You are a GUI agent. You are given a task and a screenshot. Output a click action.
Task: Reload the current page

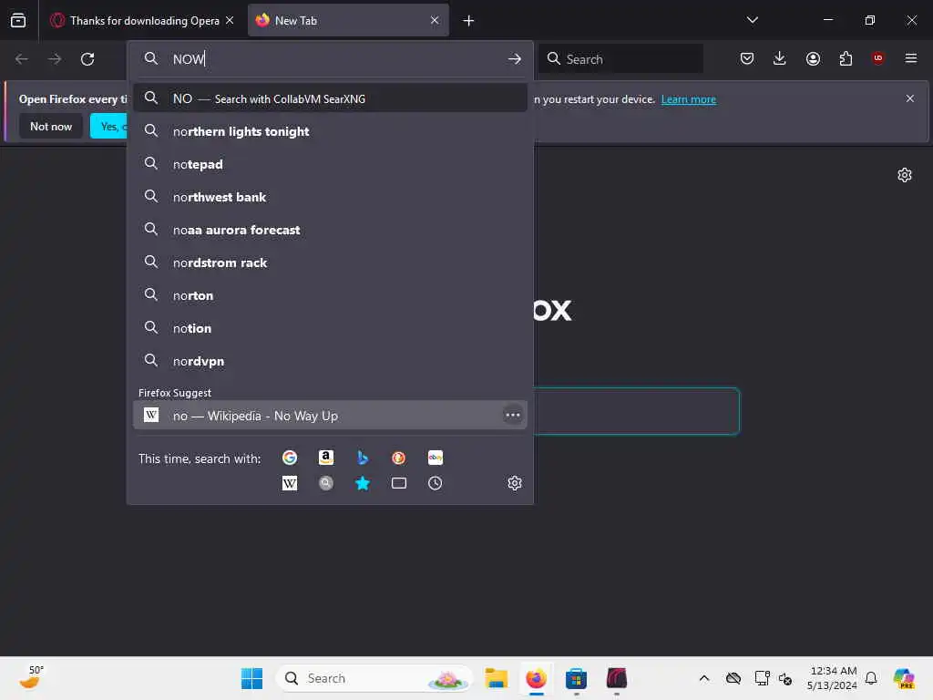click(x=87, y=59)
